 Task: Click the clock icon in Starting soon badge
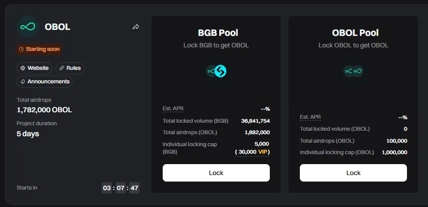click(21, 49)
